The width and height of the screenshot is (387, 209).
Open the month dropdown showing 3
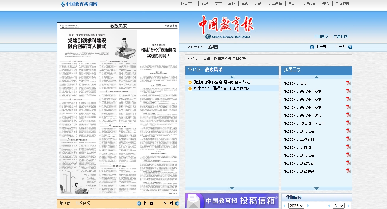(339, 206)
